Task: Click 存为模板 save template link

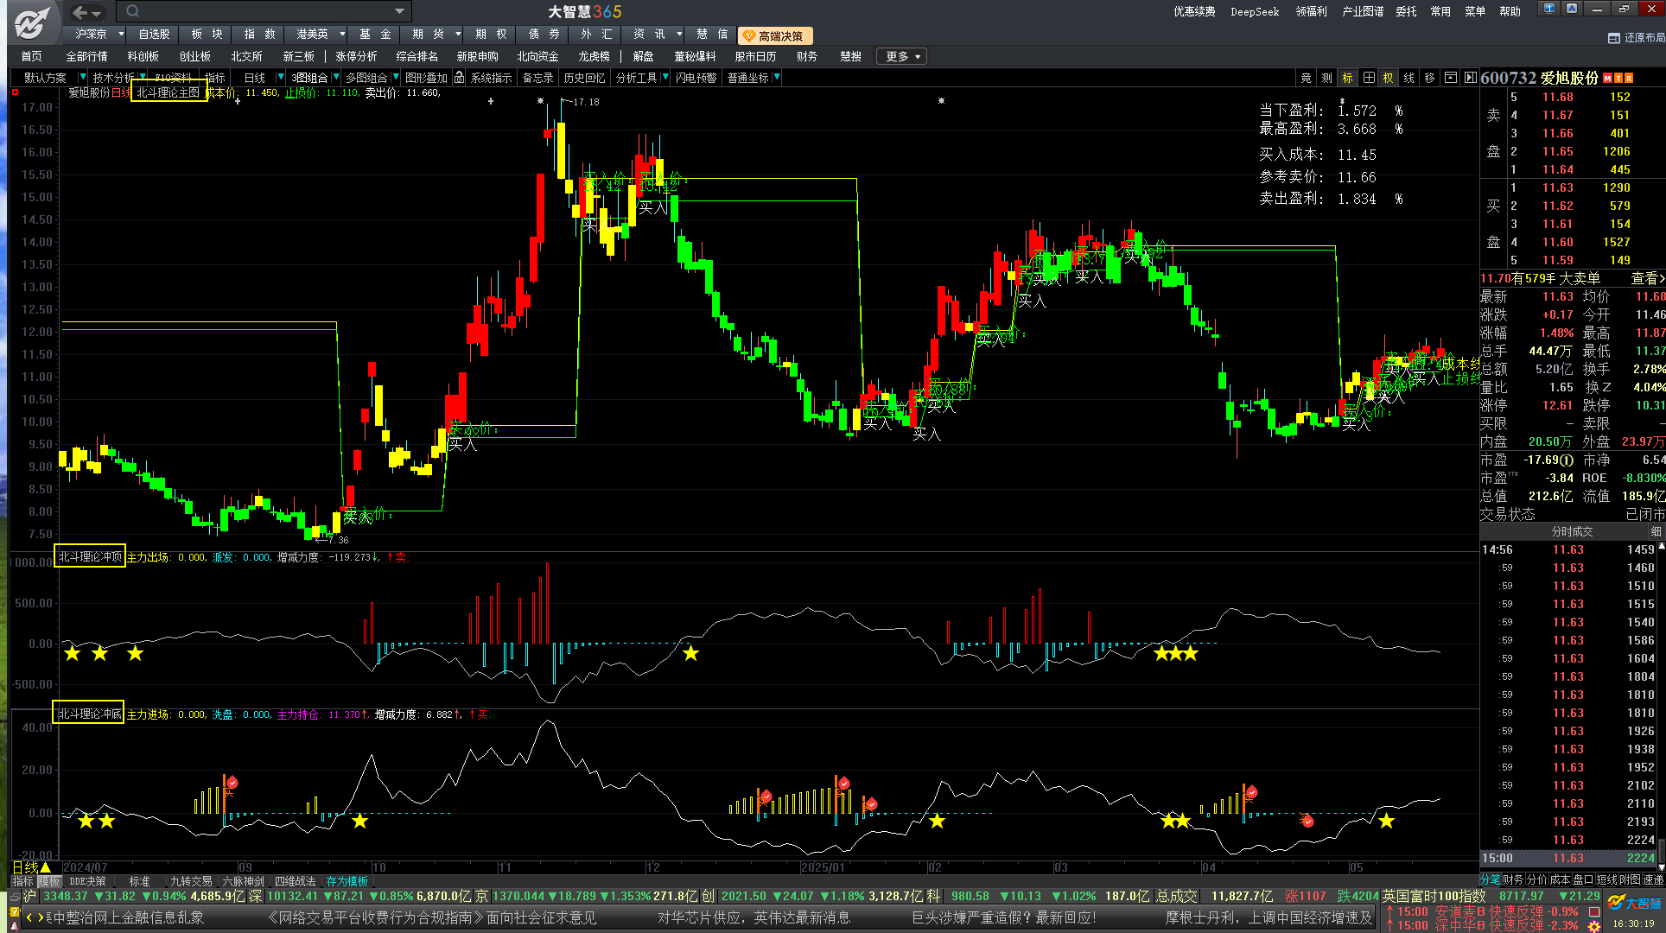Action: pyautogui.click(x=347, y=881)
